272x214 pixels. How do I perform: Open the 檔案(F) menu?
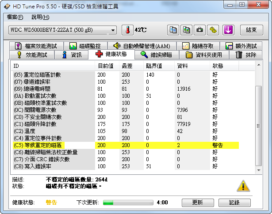(x=15, y=17)
